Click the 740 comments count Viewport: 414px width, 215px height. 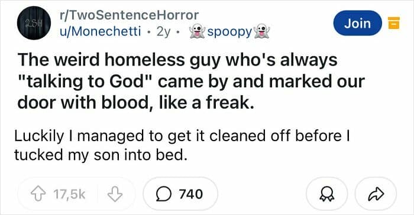coord(190,194)
